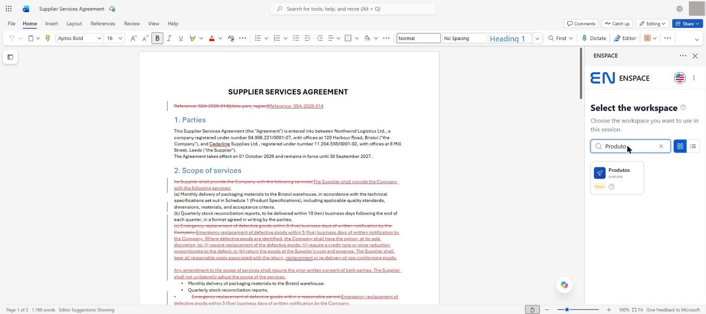Click the top search for tools box
This screenshot has width=706, height=314.
pos(353,9)
